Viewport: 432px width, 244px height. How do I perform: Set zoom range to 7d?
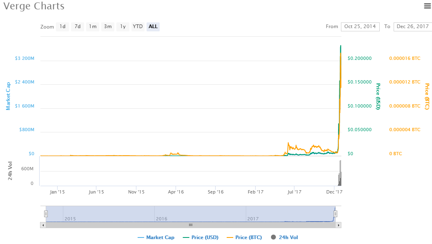tap(78, 26)
